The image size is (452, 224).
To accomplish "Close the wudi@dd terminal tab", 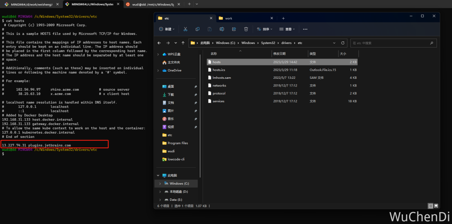I will coord(179,4).
